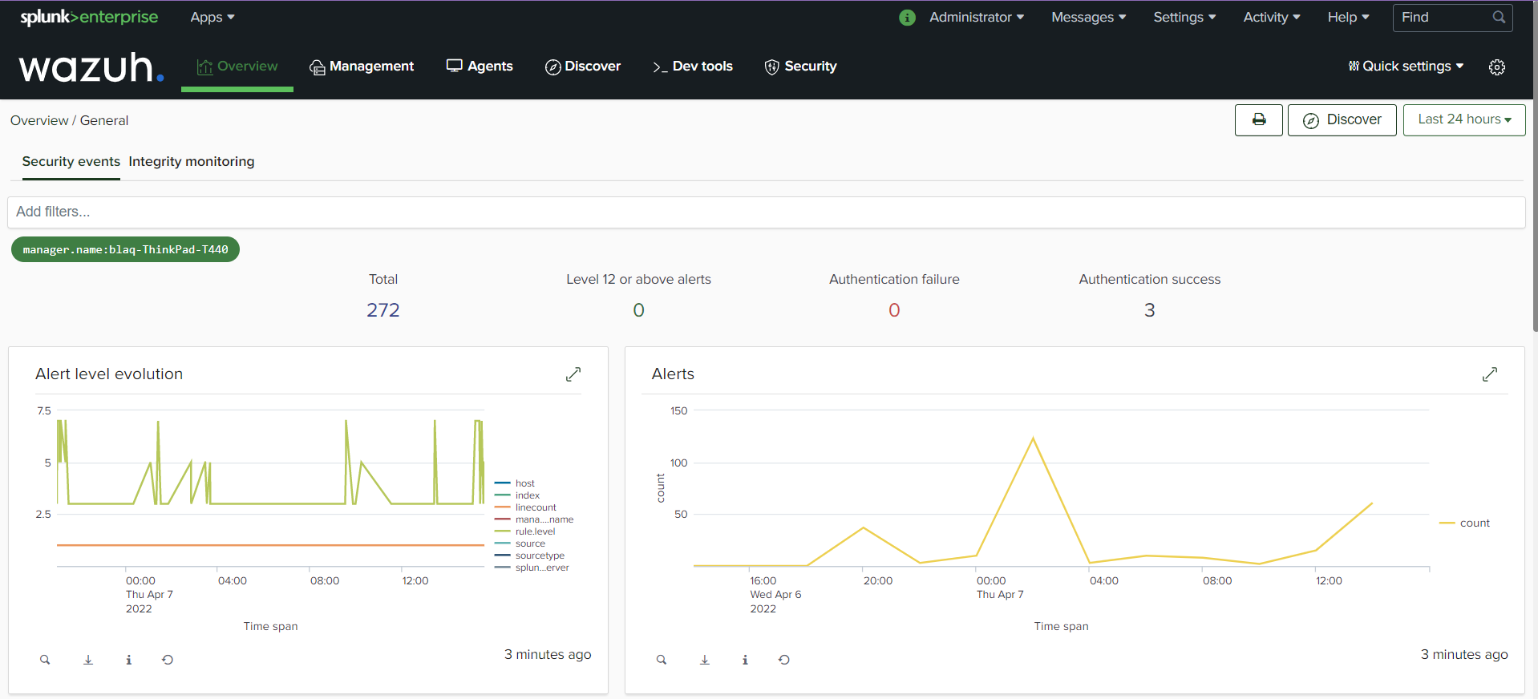Click the green info status icon beside Administrator
Viewport: 1538px width, 699px height.
coord(907,18)
